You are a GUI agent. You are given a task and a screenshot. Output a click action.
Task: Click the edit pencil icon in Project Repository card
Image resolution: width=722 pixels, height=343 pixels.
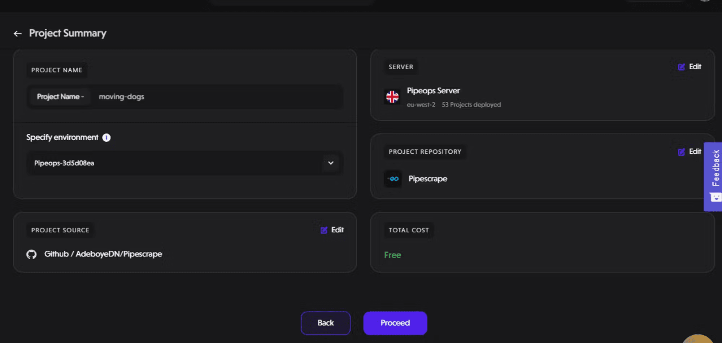pos(681,152)
